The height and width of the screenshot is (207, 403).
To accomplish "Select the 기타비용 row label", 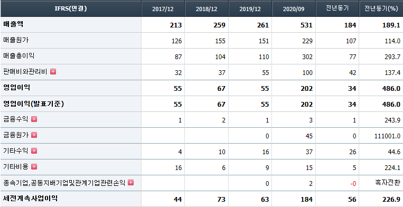I will pyautogui.click(x=16, y=167).
